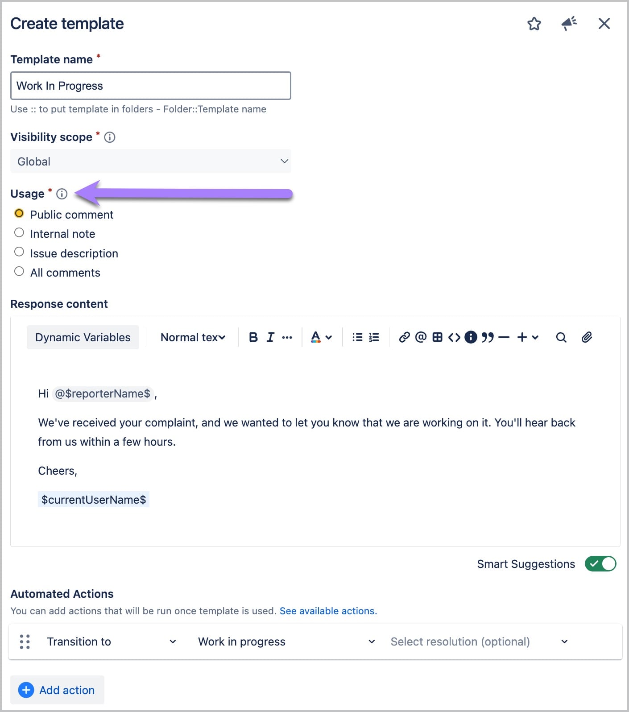Open the Dynamic Variables menu
Screen dimensions: 629x712
(x=83, y=337)
